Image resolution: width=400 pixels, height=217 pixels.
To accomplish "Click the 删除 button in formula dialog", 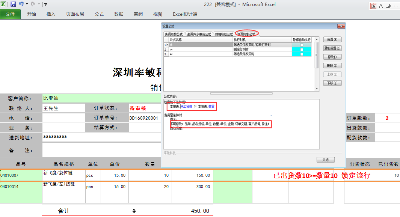I will coord(332,66).
